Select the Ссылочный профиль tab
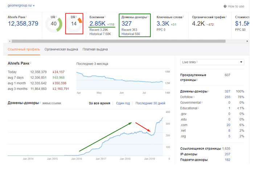The image size is (254, 171). [24, 49]
